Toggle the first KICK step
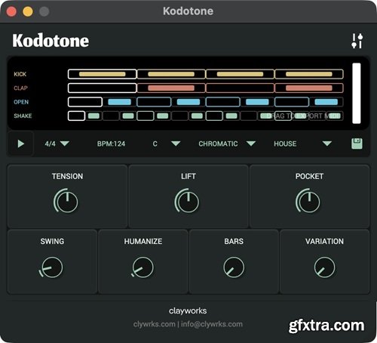This screenshot has width=377, height=343. (x=102, y=74)
